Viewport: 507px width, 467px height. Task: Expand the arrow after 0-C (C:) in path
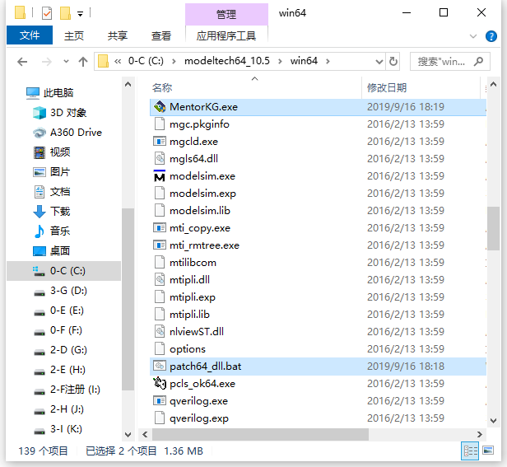point(174,61)
